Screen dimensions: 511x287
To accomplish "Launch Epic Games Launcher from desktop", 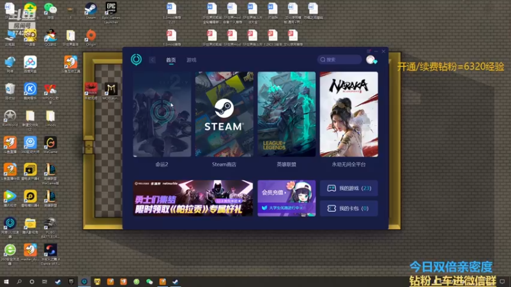I will pos(111,12).
